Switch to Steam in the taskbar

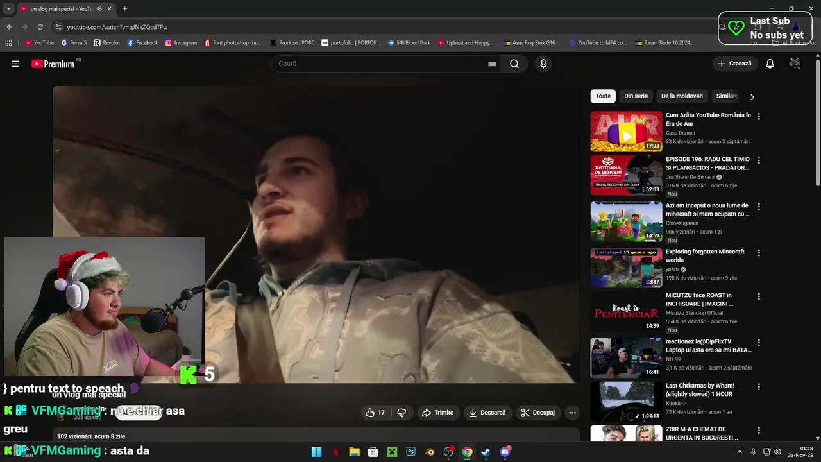486,452
